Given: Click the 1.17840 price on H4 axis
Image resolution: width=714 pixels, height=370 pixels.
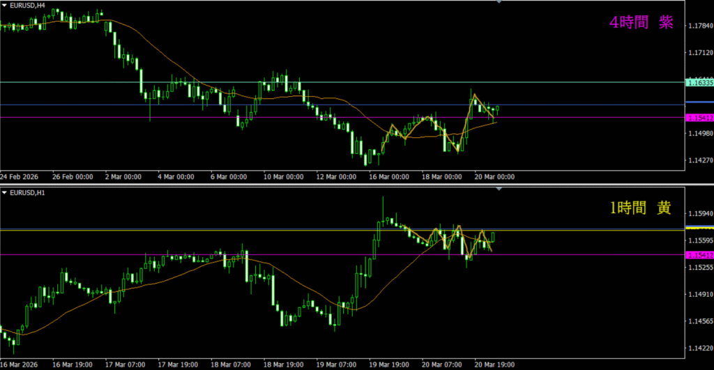Looking at the screenshot, I should [699, 26].
